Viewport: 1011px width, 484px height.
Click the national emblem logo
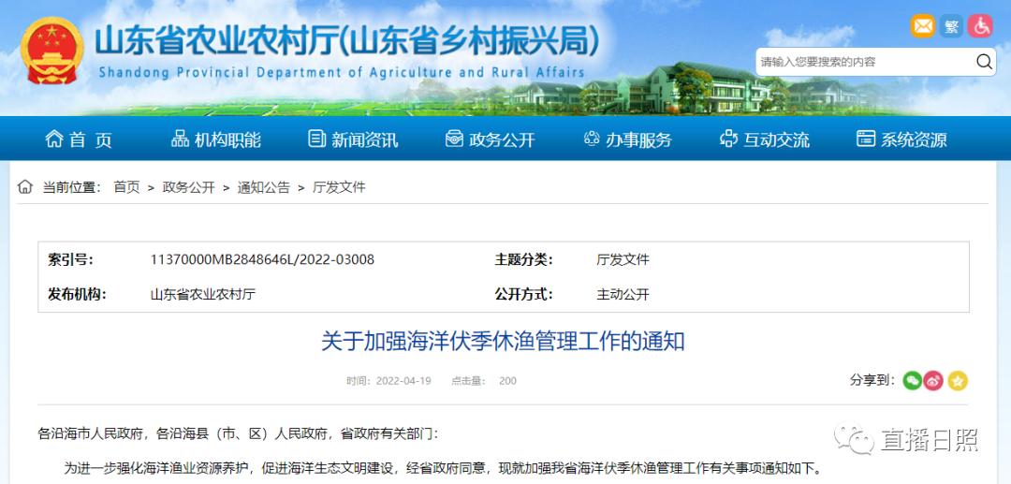[x=51, y=51]
